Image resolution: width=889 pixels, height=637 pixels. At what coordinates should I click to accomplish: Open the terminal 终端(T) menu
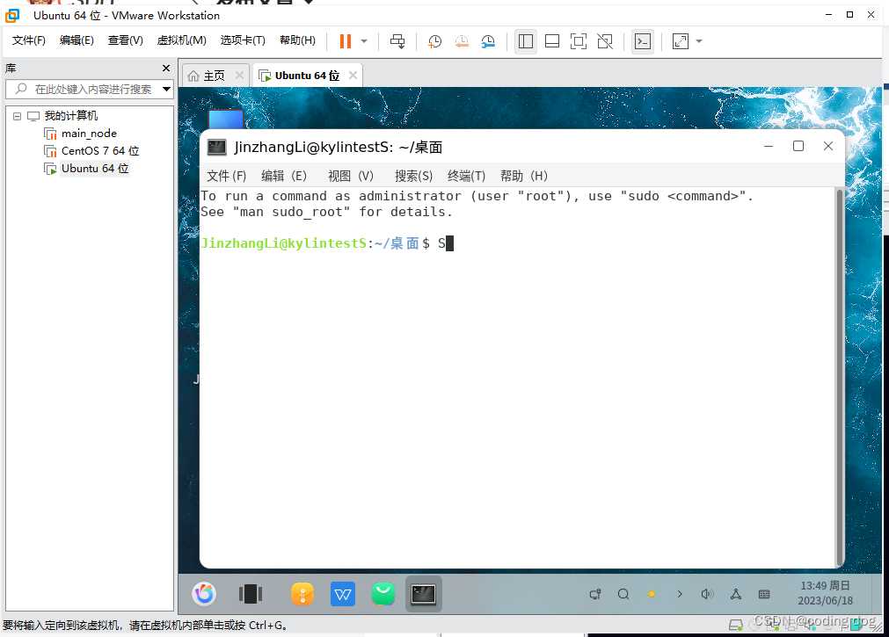[466, 176]
